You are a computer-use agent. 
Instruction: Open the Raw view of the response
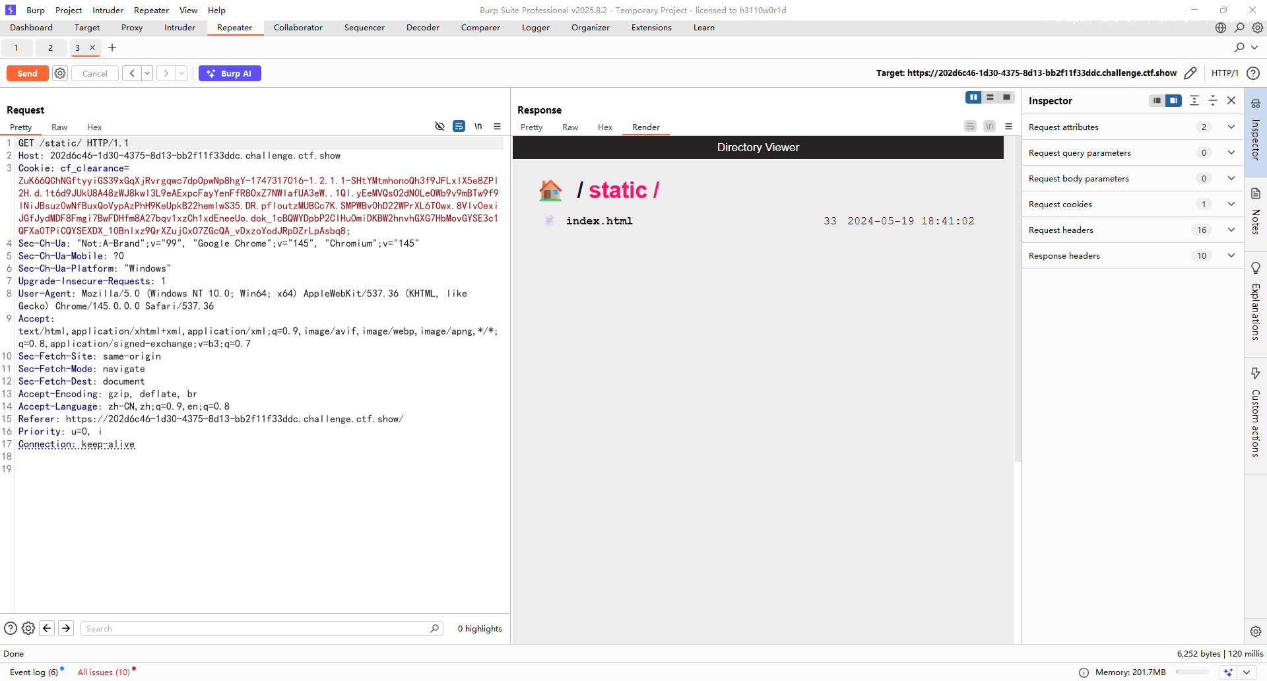coord(569,127)
